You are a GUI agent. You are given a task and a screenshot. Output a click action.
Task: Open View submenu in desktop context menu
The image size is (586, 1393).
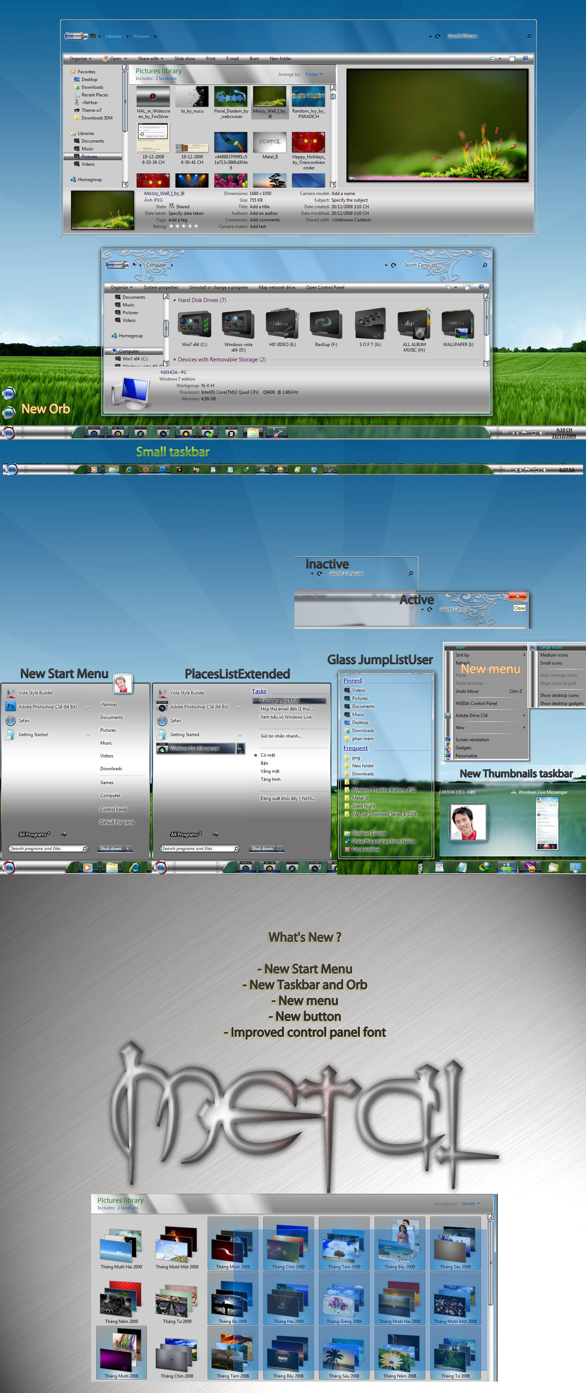click(x=486, y=647)
